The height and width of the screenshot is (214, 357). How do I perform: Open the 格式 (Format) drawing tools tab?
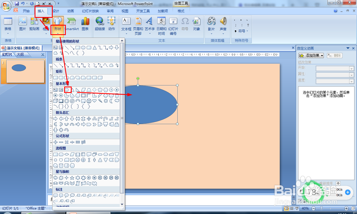pos(181,11)
